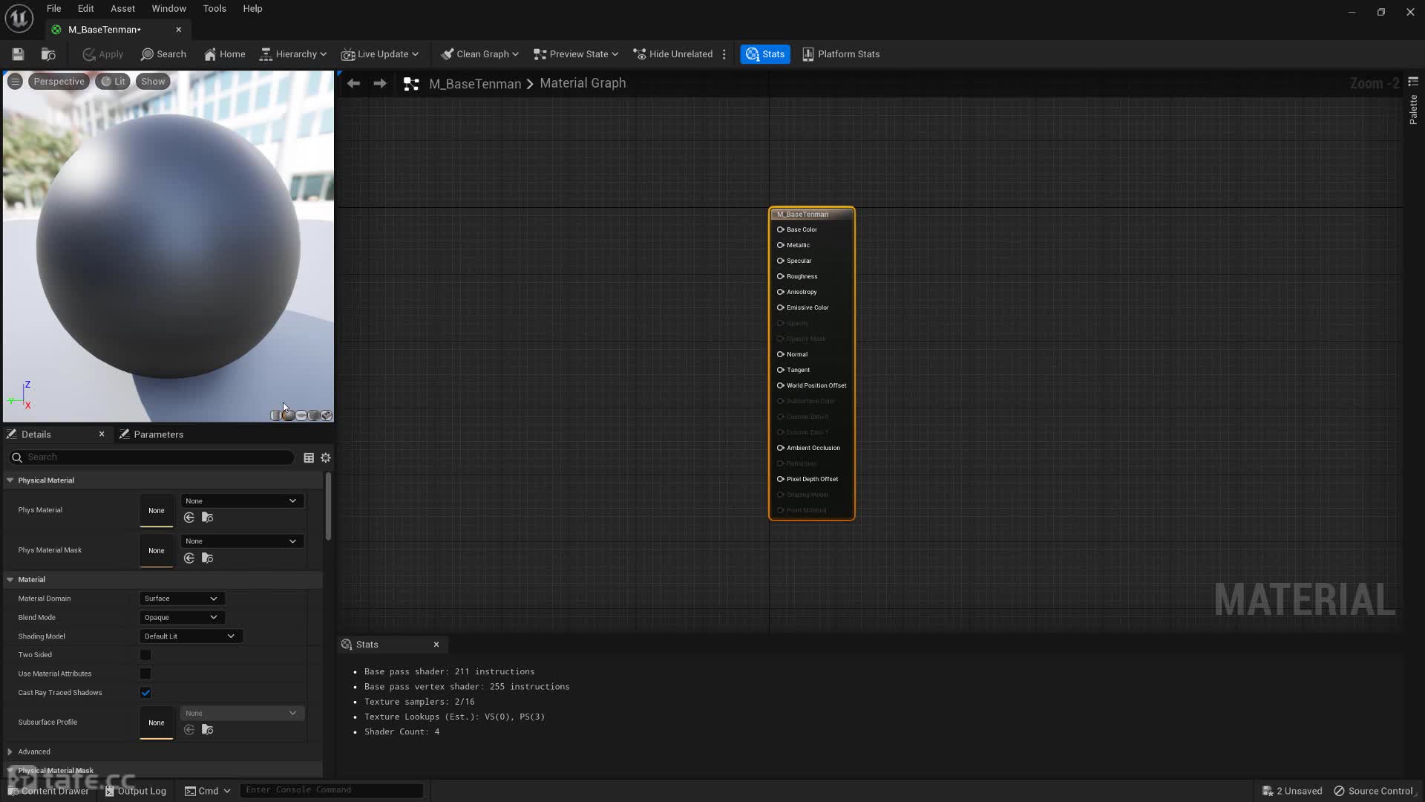
Task: Open the Edit menu
Action: (86, 9)
